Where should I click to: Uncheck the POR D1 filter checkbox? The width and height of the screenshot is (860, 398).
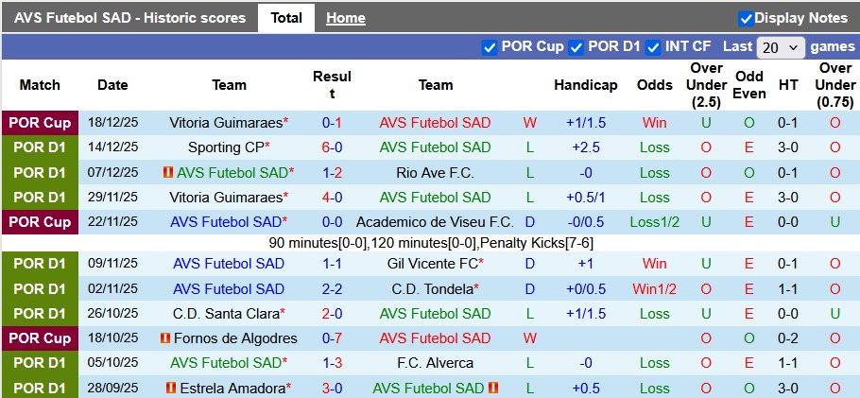[576, 47]
